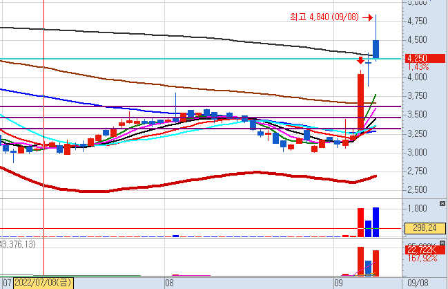This screenshot has width=448, height=289.
Task: Click the 167,92% volume change text
Action: point(422,258)
